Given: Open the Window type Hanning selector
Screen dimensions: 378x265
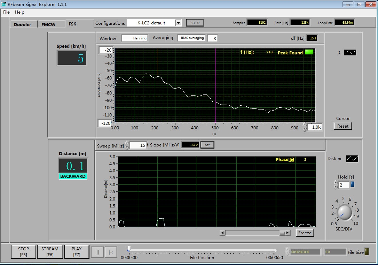Looking at the screenshot, I should (134, 38).
